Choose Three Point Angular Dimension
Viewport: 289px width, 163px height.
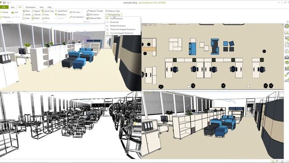[x=123, y=29]
